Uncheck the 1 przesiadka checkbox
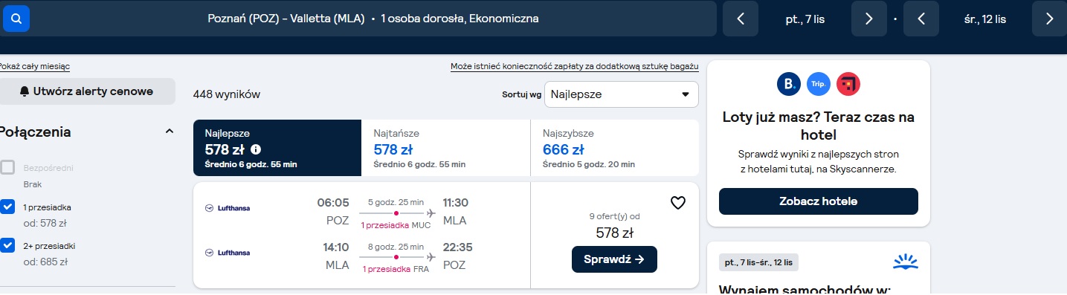Image resolution: width=1067 pixels, height=295 pixels. coord(7,207)
